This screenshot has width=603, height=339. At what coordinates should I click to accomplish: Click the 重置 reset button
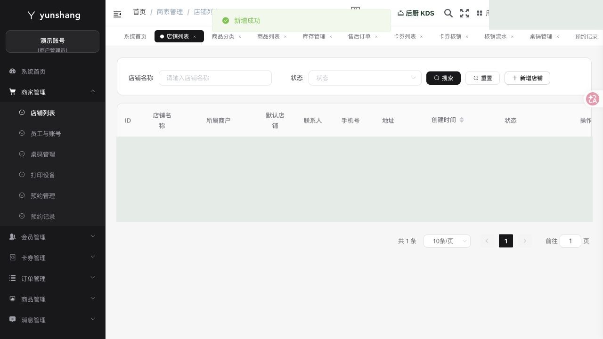click(482, 78)
